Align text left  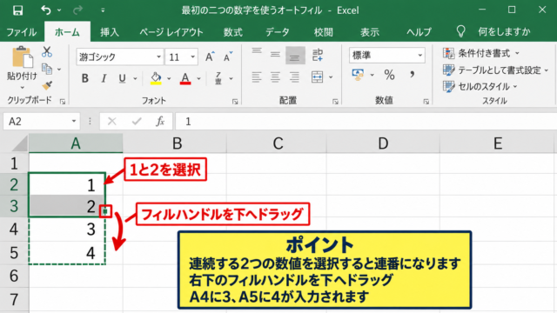pyautogui.click(x=257, y=77)
